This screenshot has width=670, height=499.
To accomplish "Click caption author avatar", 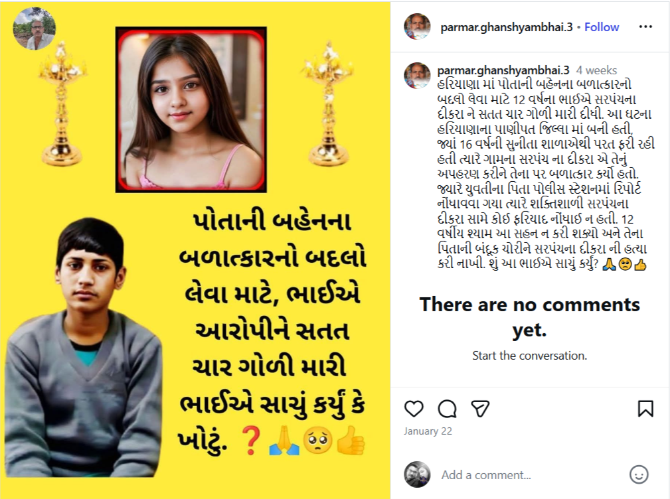I will [417, 76].
